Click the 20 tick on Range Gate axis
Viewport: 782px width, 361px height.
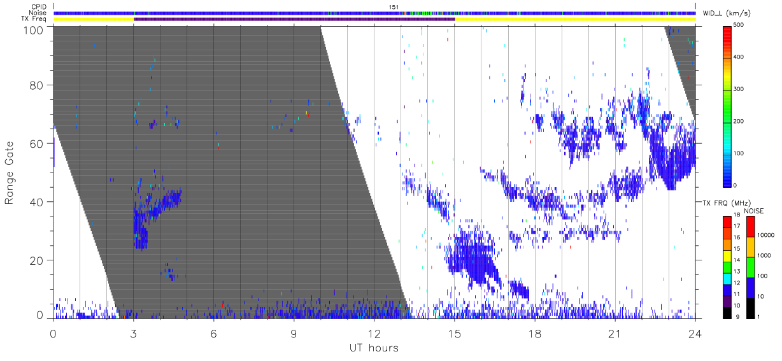tap(38, 260)
